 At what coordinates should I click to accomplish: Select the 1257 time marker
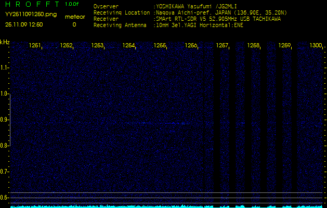click(222, 46)
